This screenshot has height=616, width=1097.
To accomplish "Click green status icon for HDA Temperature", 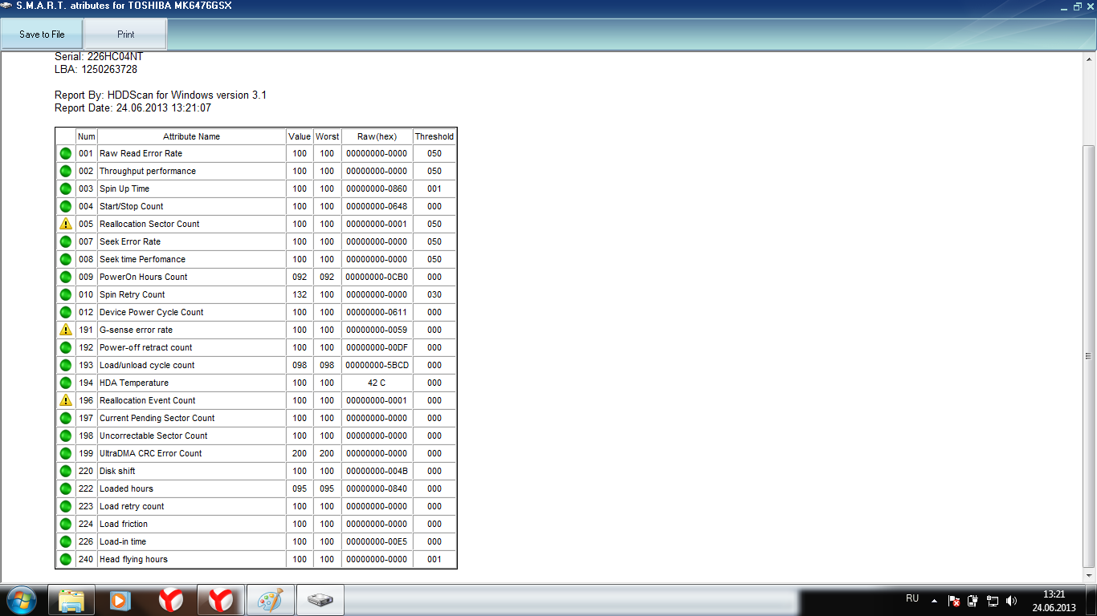I will [x=66, y=383].
